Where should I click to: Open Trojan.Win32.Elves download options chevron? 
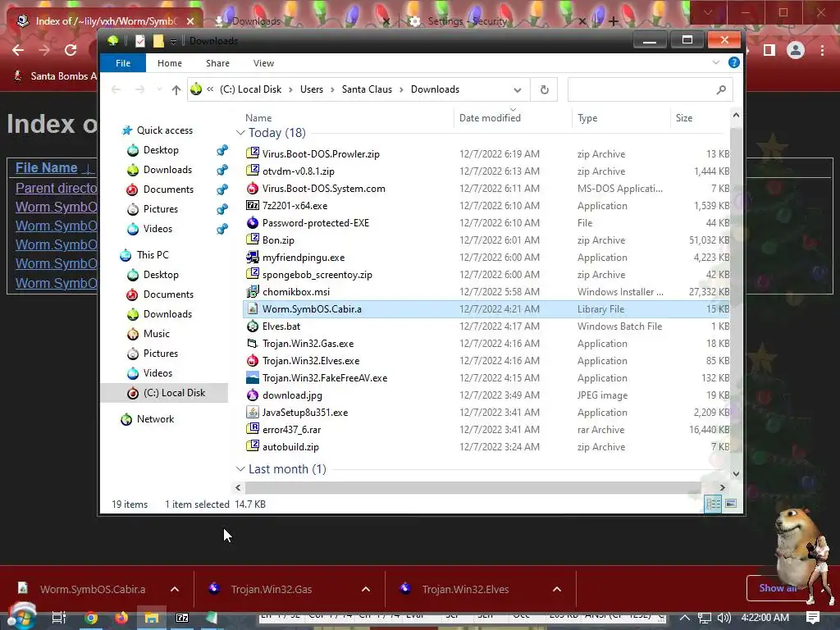tap(557, 589)
